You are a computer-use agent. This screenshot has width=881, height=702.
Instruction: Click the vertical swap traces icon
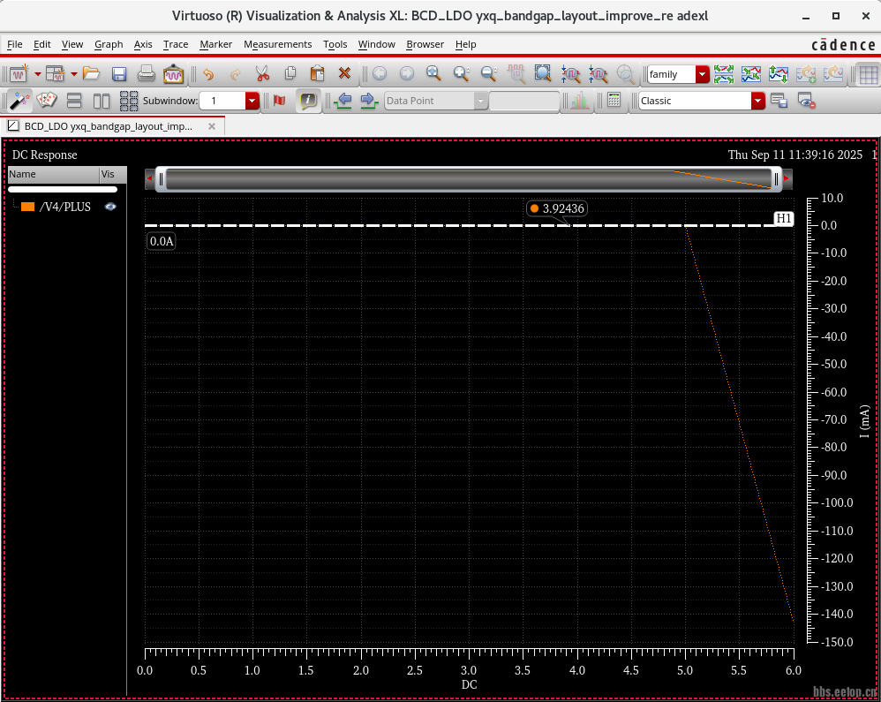click(x=779, y=73)
